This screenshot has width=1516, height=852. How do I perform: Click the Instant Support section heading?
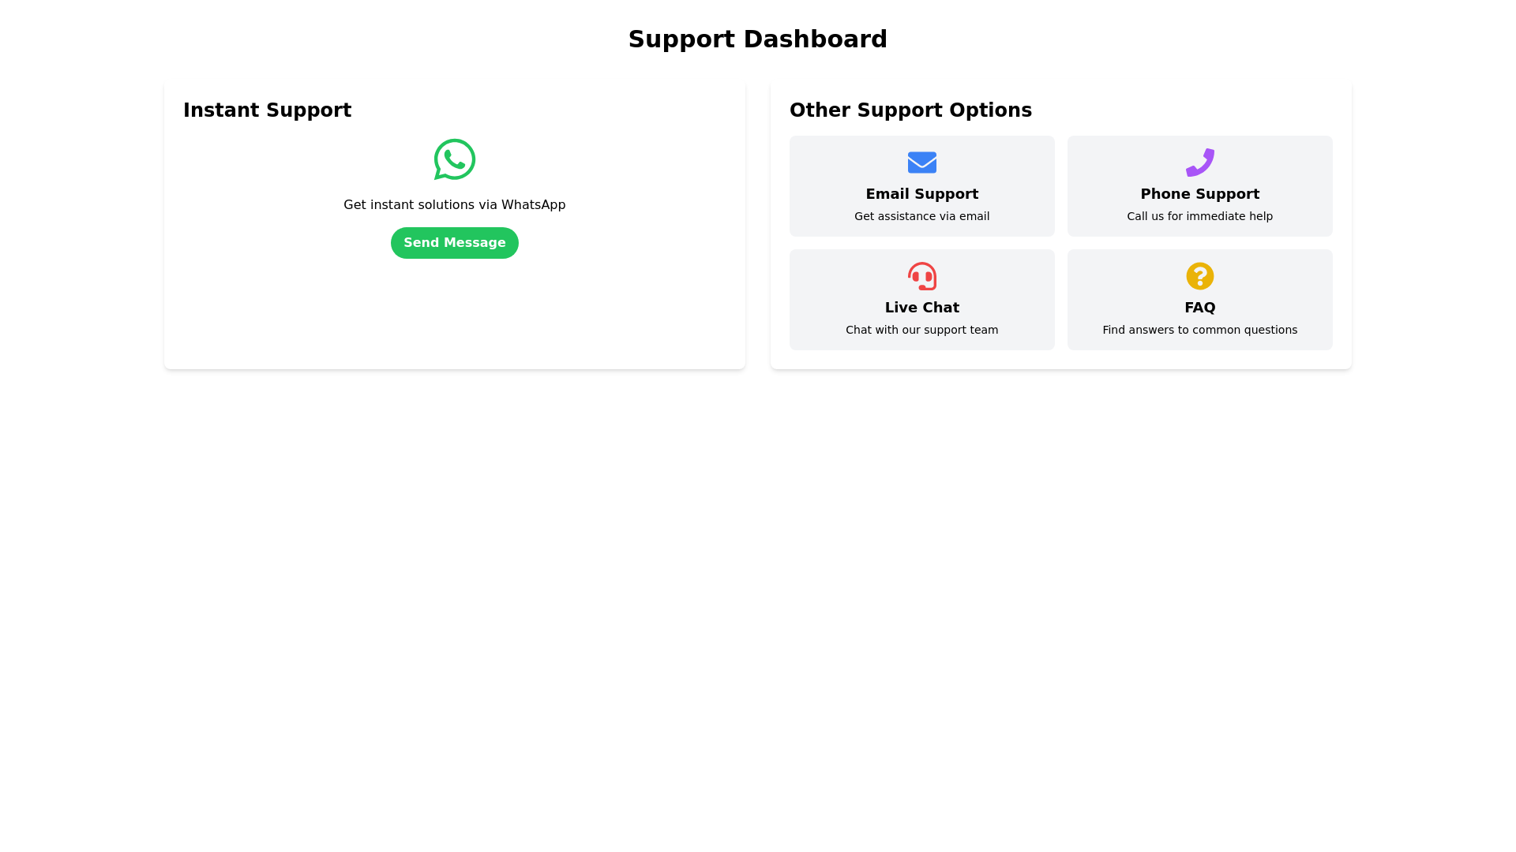(267, 110)
